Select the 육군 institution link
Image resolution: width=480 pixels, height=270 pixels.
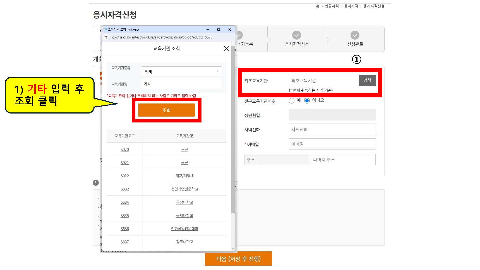(184, 150)
